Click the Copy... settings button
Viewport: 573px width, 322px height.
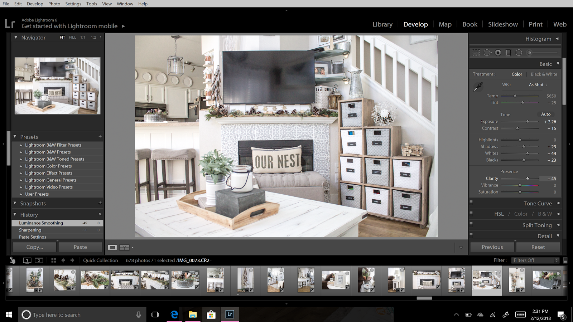(34, 247)
